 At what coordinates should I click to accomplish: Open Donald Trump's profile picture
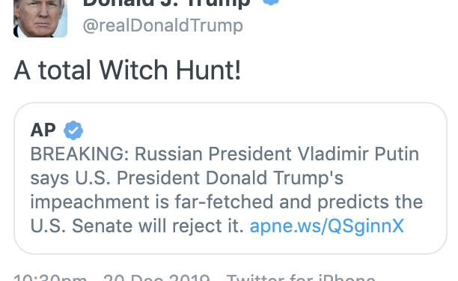coord(40,18)
